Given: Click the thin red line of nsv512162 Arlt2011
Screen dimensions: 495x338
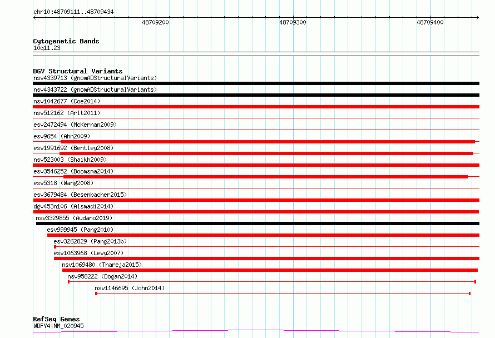Looking at the screenshot, I should pos(256,118).
